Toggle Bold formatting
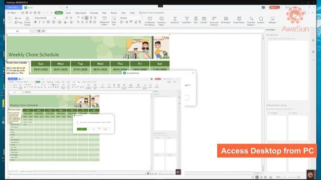 36,22
